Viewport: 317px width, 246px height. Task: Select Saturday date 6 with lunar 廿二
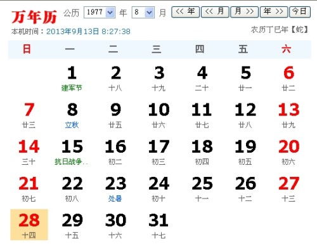288,79
